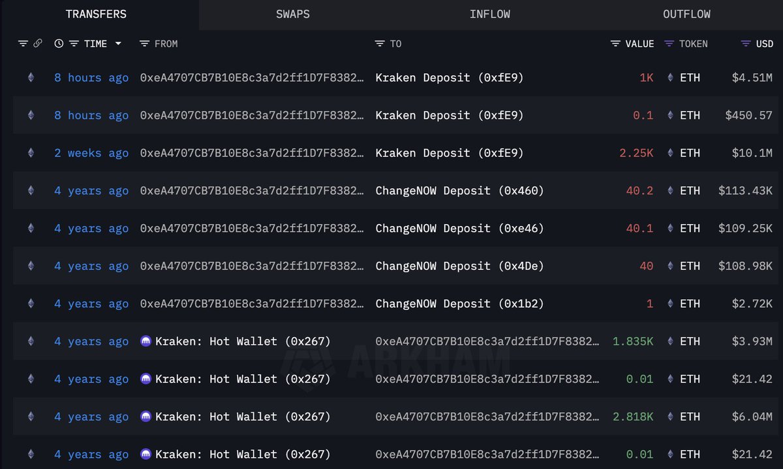Click Ethereum chain icon on $108.98K row
Image resolution: width=783 pixels, height=469 pixels.
pyautogui.click(x=31, y=266)
